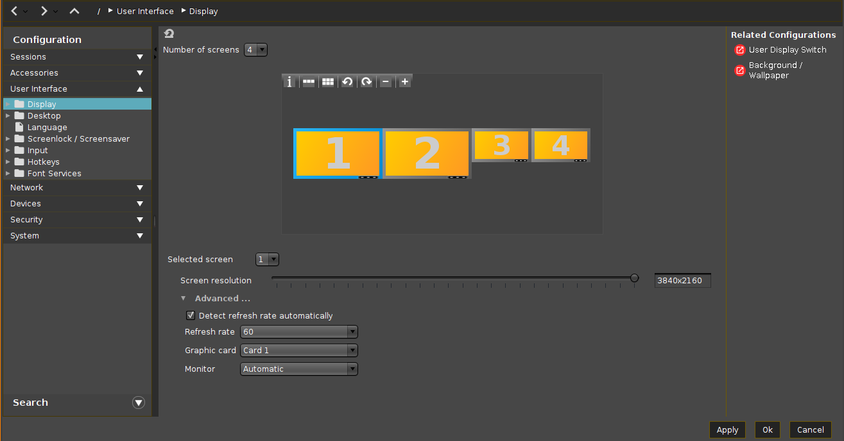Zoom out the screen layout with minus
The width and height of the screenshot is (844, 441).
386,82
